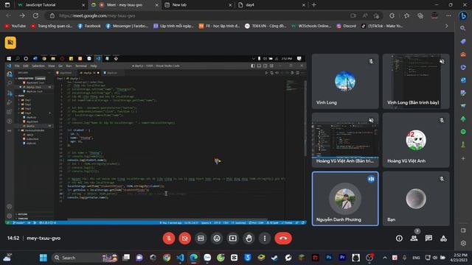The height and width of the screenshot is (265, 472).
Task: Click the Present now button
Action: coord(233,239)
